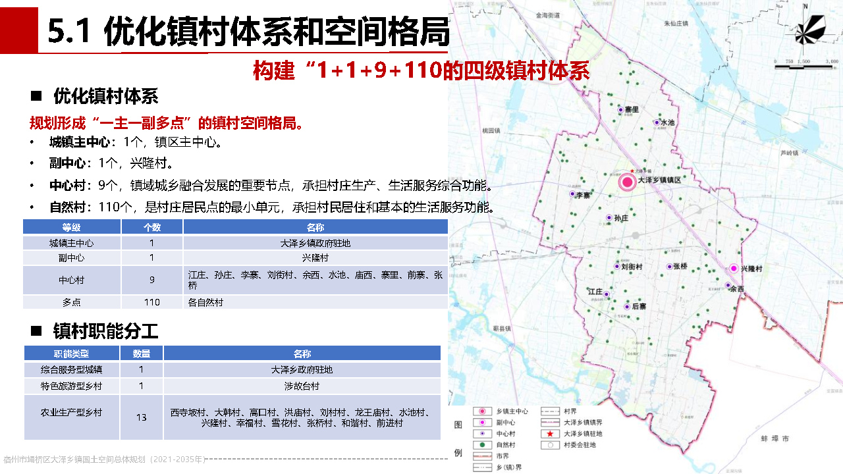Select the 兴隆村 sub-center magenta marker
The height and width of the screenshot is (474, 843).
pyautogui.click(x=734, y=269)
